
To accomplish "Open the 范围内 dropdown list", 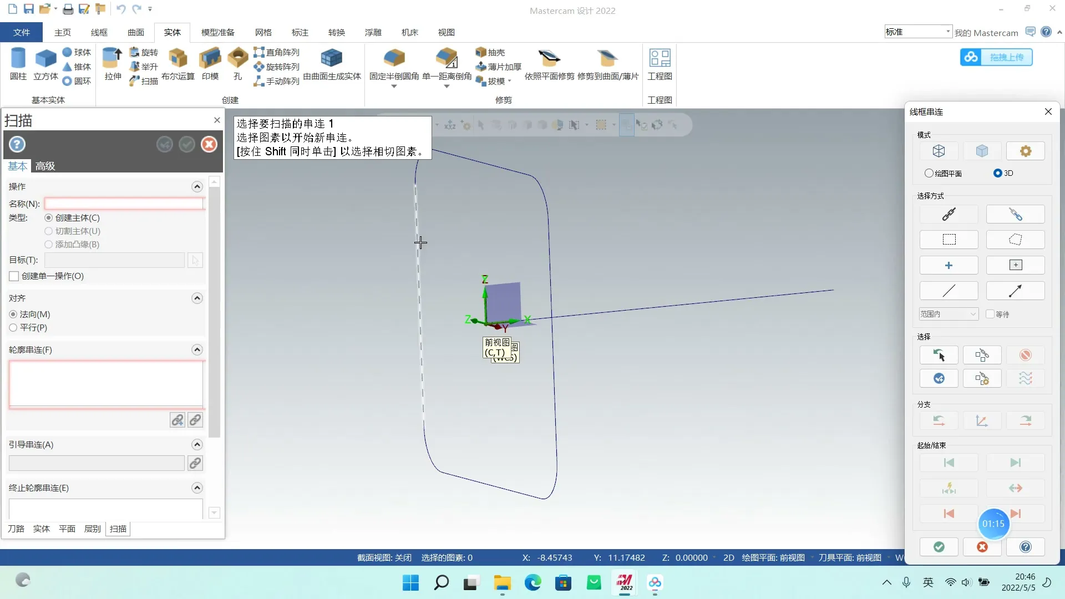I will click(x=949, y=314).
